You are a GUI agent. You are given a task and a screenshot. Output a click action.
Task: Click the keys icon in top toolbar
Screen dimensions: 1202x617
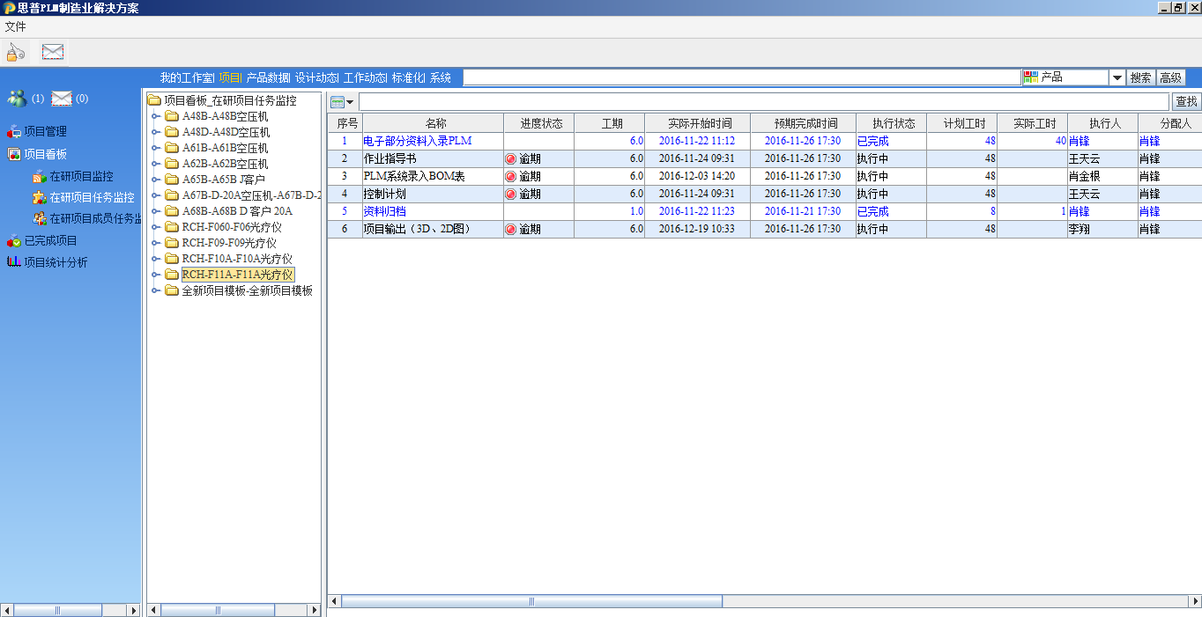(16, 53)
